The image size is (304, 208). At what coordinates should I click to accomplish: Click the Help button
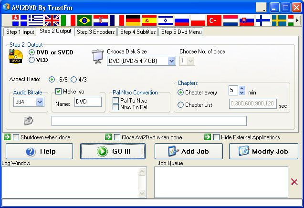39,151
